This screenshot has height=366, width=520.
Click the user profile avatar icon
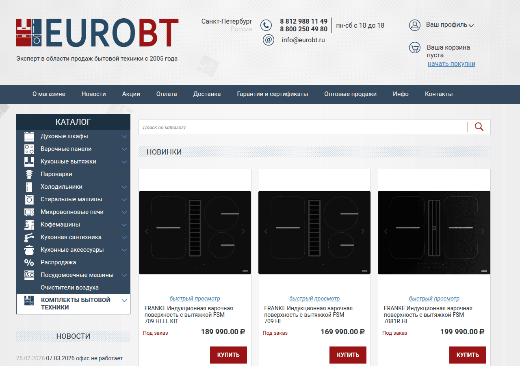click(414, 25)
